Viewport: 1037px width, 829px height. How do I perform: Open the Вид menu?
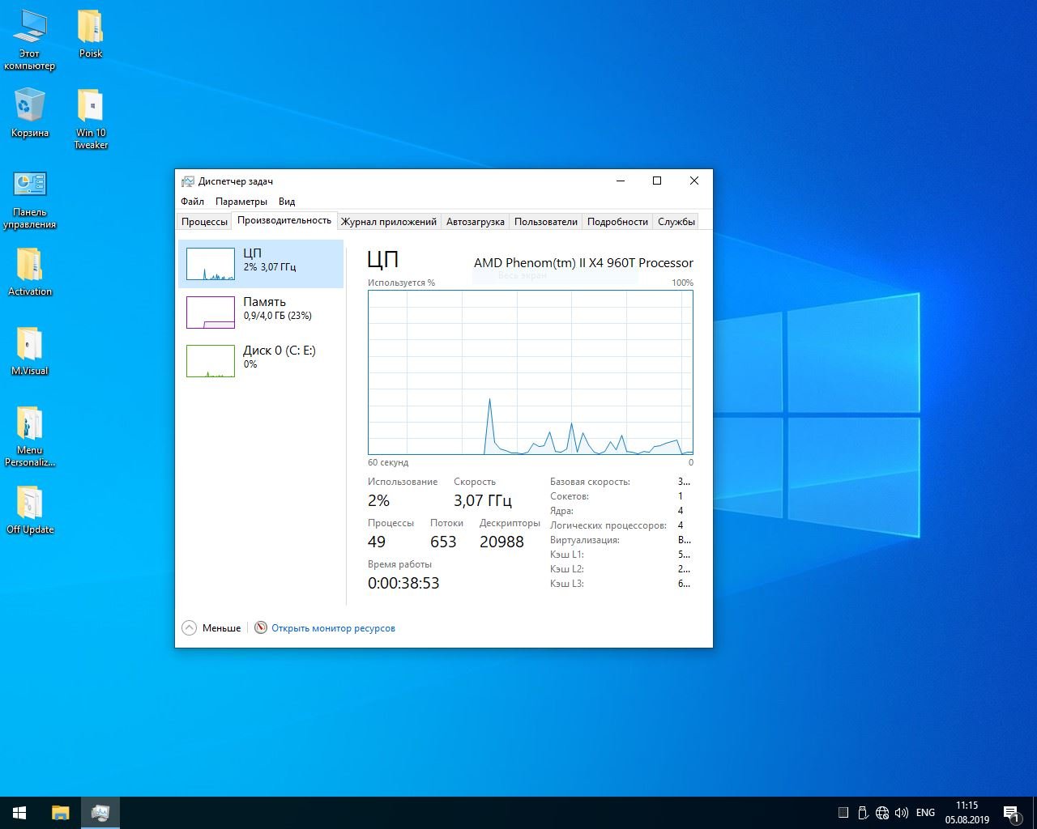(287, 202)
